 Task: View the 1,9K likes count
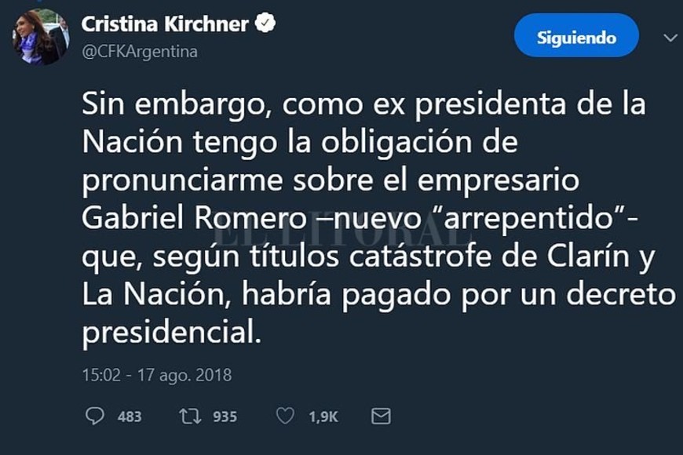(x=323, y=417)
